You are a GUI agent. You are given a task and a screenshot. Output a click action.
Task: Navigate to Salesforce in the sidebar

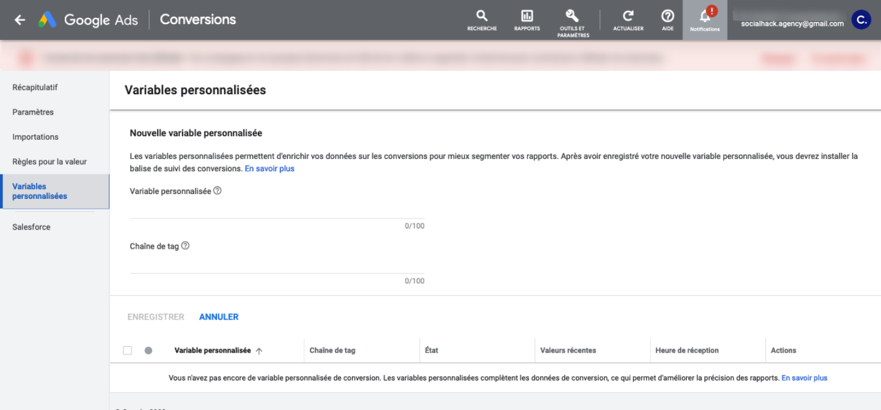pos(31,227)
